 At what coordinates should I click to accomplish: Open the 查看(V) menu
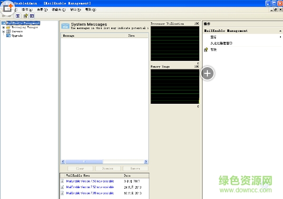[42, 10]
